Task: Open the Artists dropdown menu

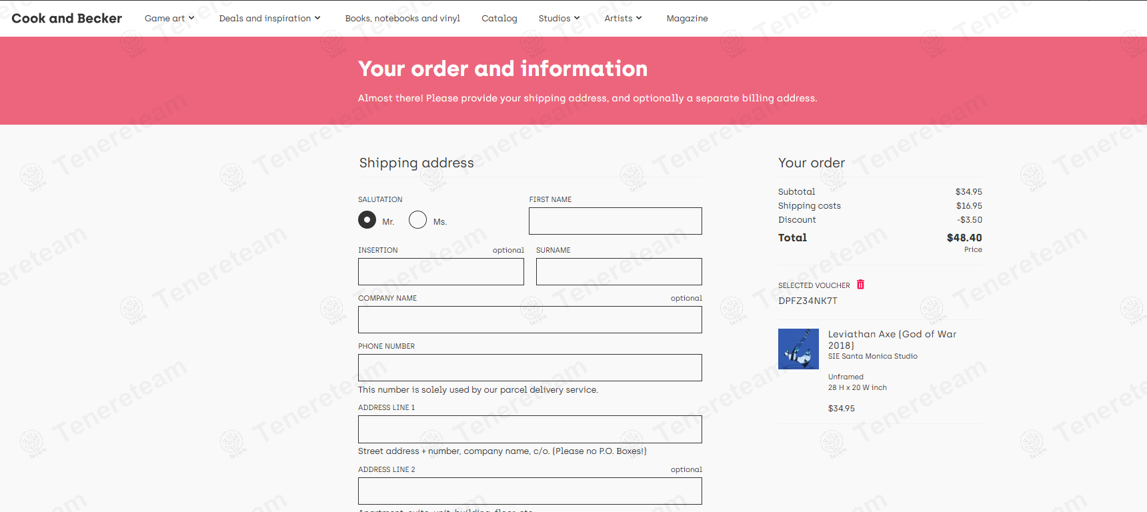Action: point(623,19)
